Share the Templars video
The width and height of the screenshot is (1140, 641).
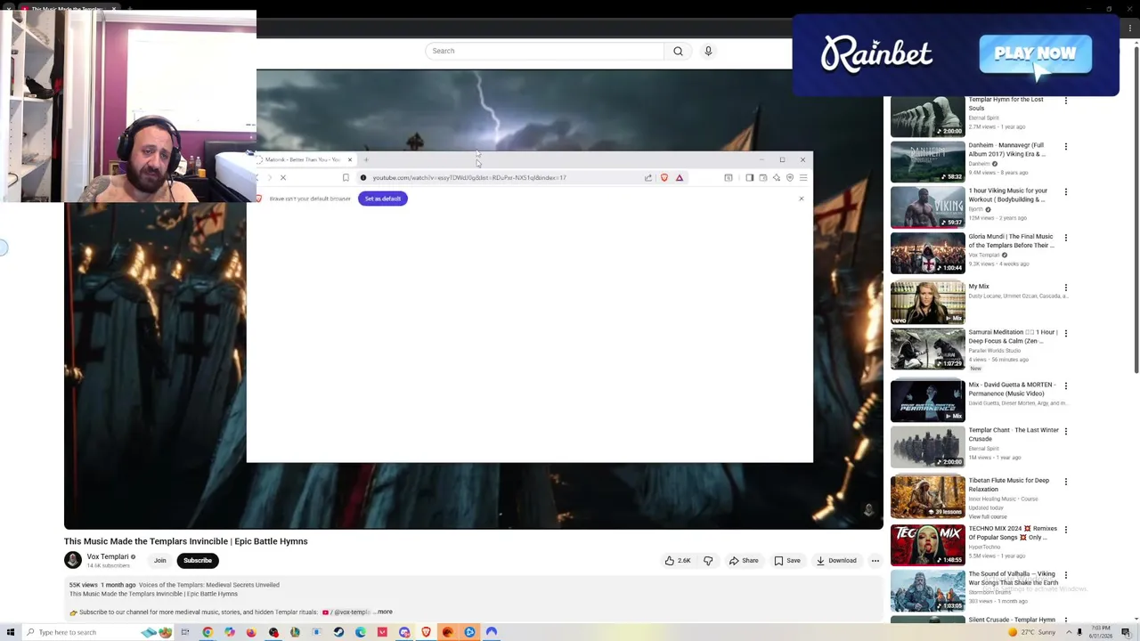(x=744, y=561)
